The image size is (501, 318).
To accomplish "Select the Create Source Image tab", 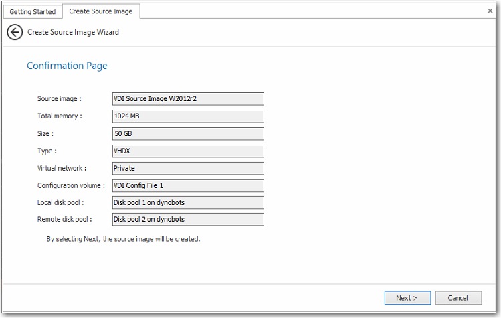I will (100, 11).
